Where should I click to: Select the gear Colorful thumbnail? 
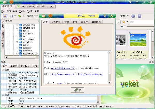121,40
